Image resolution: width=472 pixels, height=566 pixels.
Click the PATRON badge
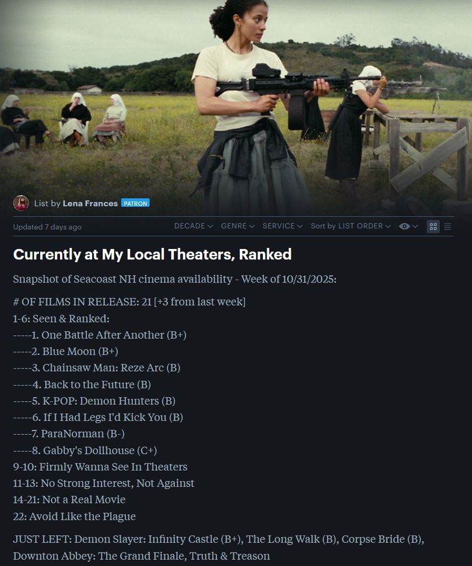click(135, 203)
